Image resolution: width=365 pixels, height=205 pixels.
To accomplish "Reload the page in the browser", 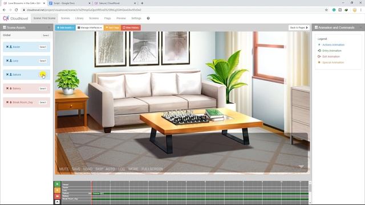I will tap(17, 10).
